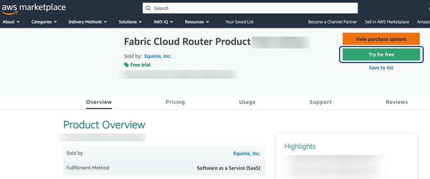This screenshot has height=179, width=430.
Task: Click the search magnifier icon
Action: click(148, 8)
